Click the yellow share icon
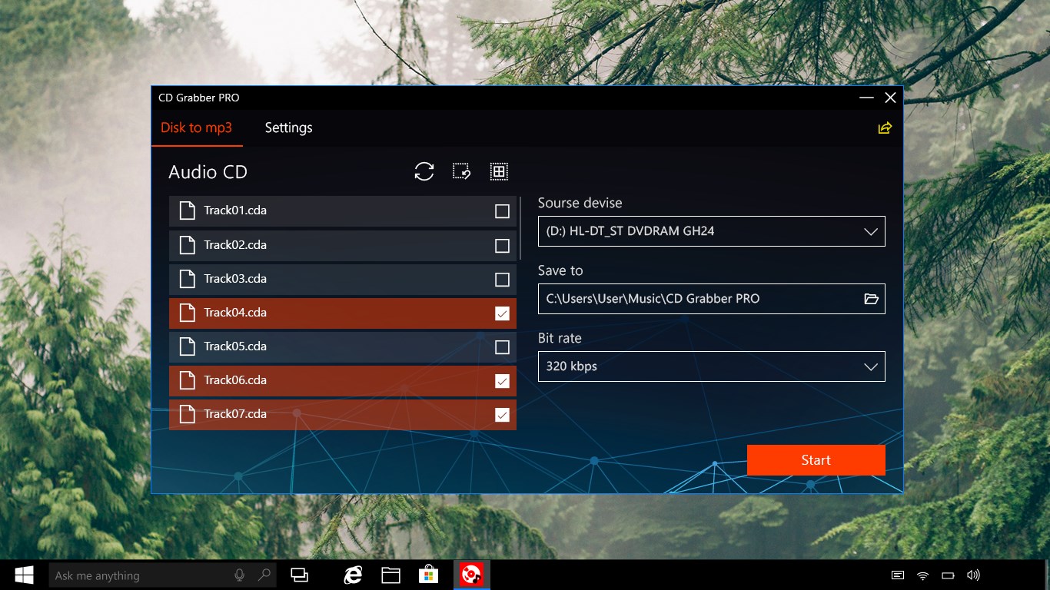 click(885, 128)
